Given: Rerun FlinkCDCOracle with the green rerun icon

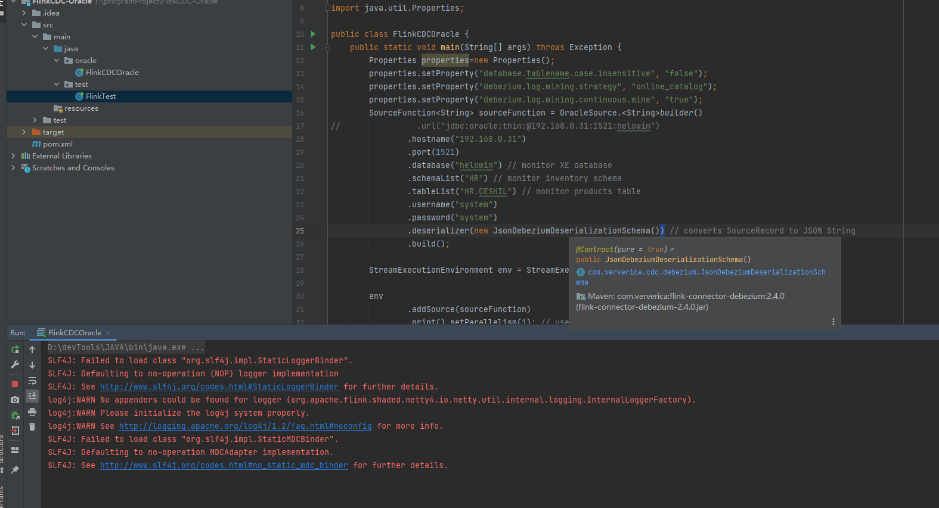Looking at the screenshot, I should tap(15, 350).
